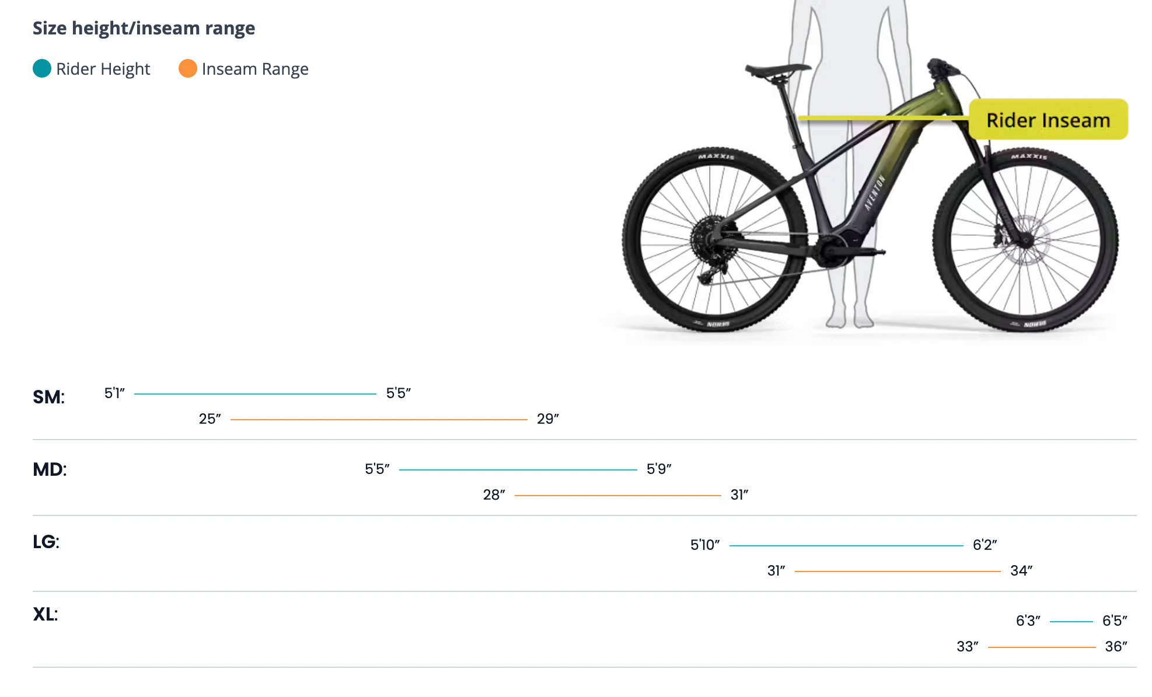The width and height of the screenshot is (1152, 697).
Task: Click the XL orange inseam range line
Action: pyautogui.click(x=1042, y=647)
